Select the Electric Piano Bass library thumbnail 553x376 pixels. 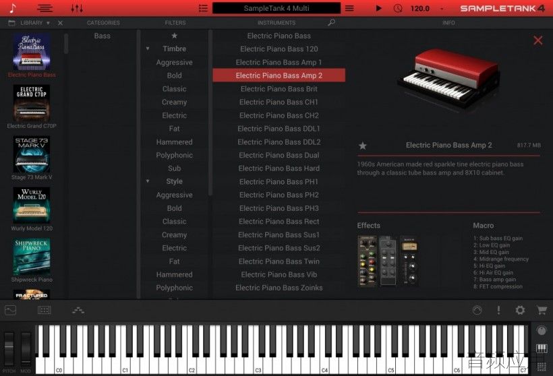tap(32, 52)
